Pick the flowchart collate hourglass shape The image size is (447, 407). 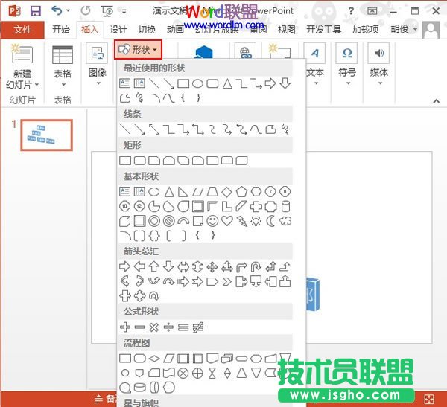click(212, 373)
